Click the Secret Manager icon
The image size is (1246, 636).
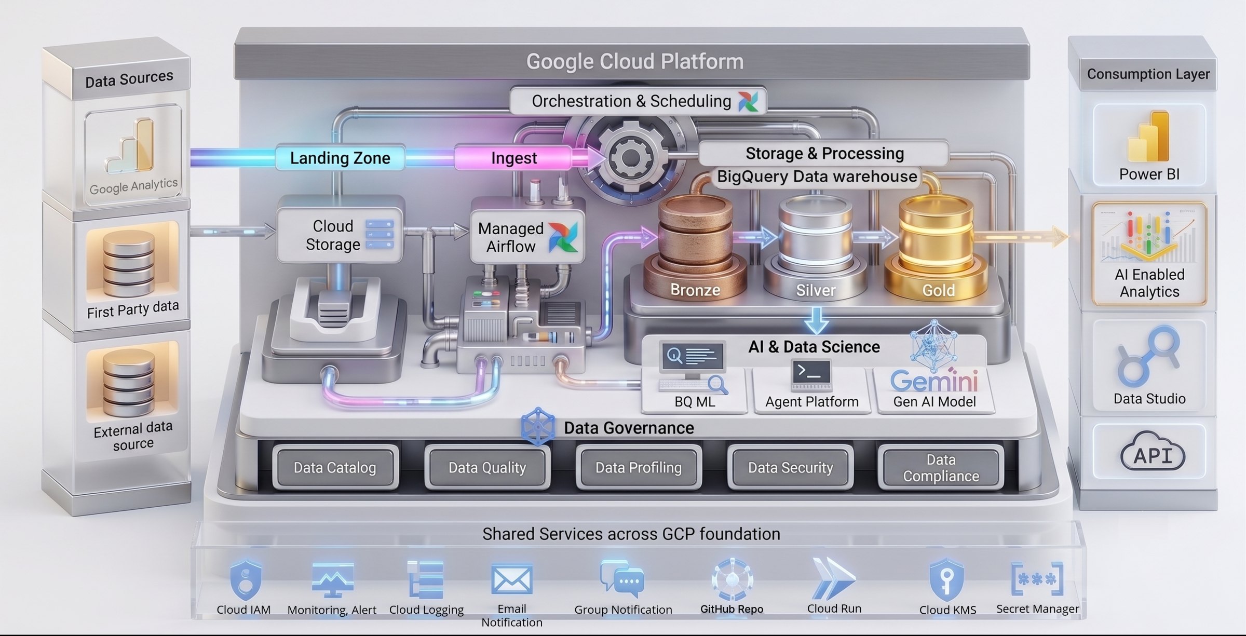(1037, 579)
